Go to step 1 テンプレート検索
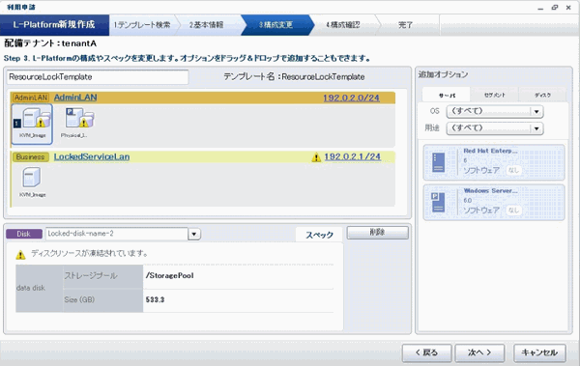The width and height of the screenshot is (580, 366). point(142,25)
